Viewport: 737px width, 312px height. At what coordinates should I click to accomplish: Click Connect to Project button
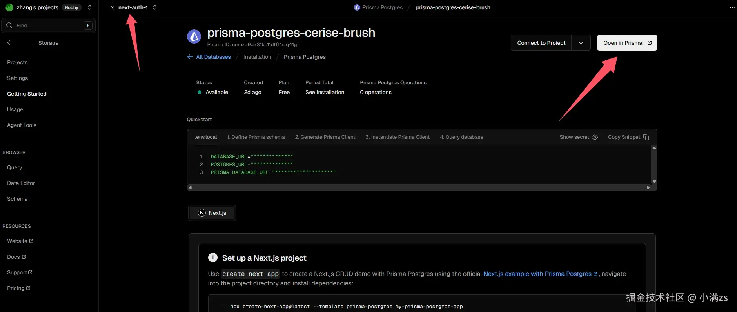[x=541, y=43]
